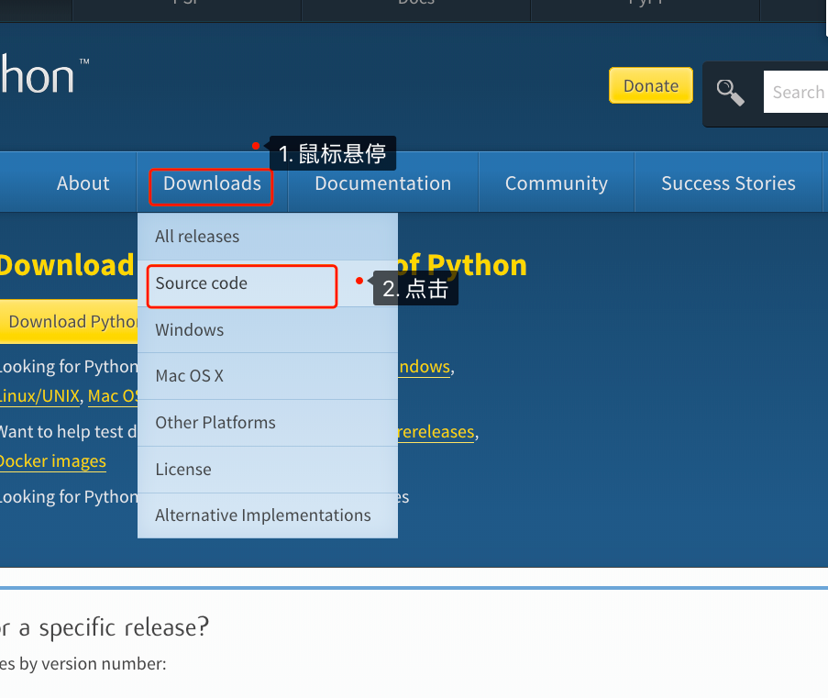The width and height of the screenshot is (828, 698).
Task: Open the About menu
Action: [x=83, y=183]
